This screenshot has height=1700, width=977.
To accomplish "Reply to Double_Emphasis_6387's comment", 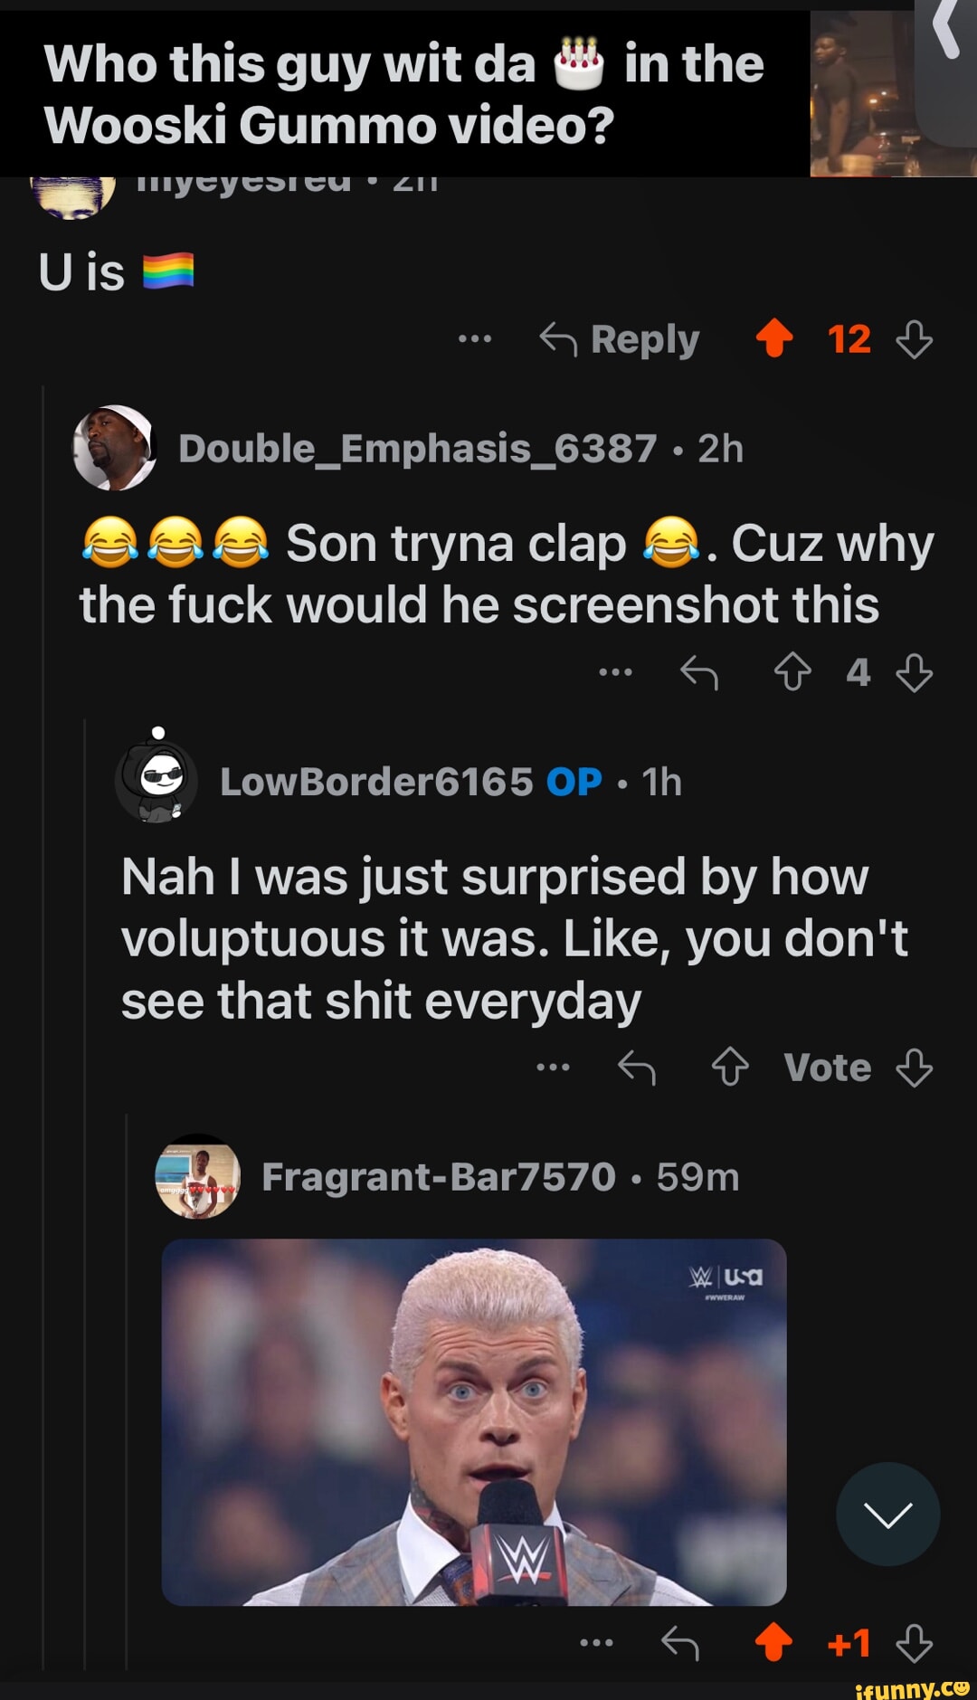I will click(x=699, y=672).
